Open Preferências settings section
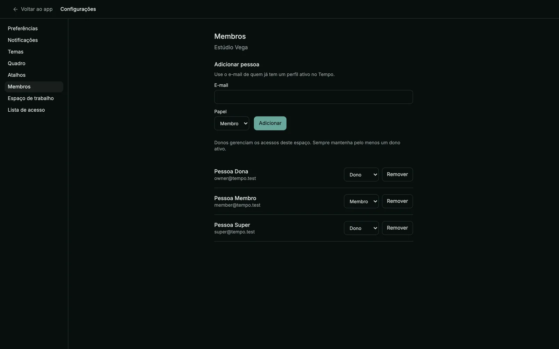Image resolution: width=559 pixels, height=349 pixels. tap(34, 29)
